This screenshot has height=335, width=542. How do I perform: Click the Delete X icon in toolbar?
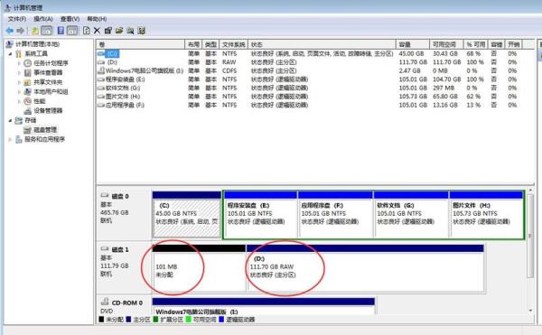[98, 31]
